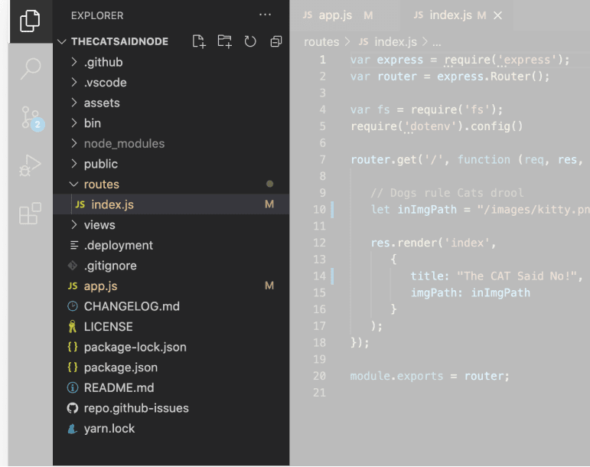Close the index.js editor tab

coord(499,15)
